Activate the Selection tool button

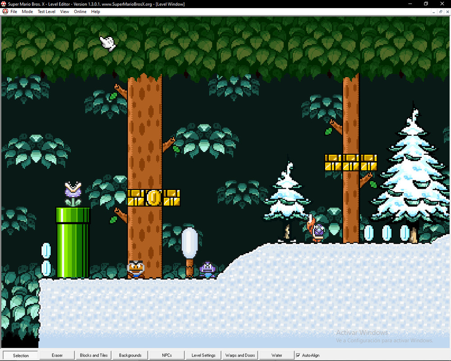point(21,355)
